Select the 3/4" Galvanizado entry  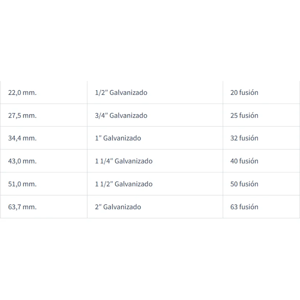[155, 115]
